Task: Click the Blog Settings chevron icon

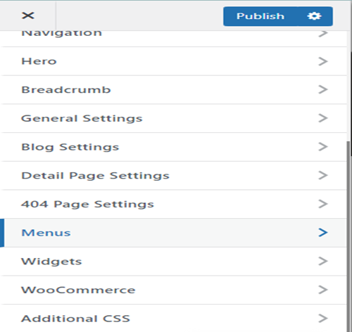Action: (x=323, y=147)
